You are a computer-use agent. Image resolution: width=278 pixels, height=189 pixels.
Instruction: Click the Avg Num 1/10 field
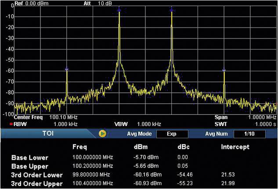tap(249, 134)
